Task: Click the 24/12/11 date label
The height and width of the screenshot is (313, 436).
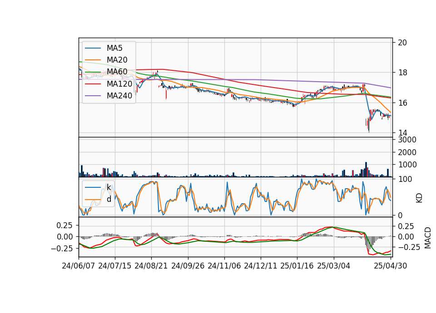Action: pyautogui.click(x=261, y=266)
